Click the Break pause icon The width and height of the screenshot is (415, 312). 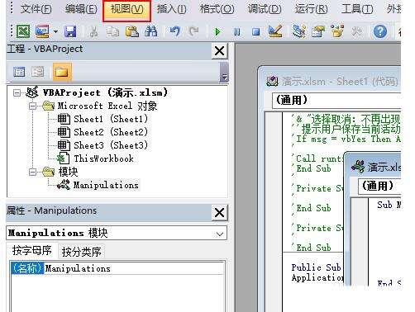click(x=236, y=32)
